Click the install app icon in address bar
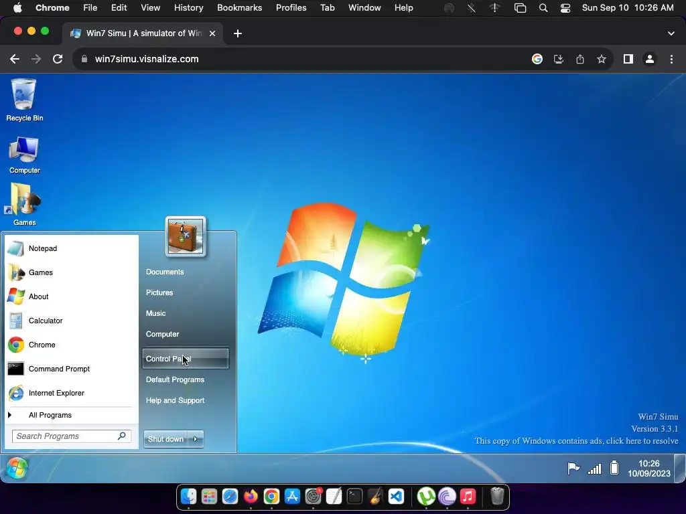 (x=559, y=59)
